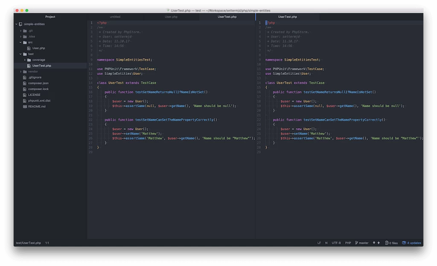The image size is (437, 266).
Task: Click the git push up-arrow icon
Action: point(379,243)
